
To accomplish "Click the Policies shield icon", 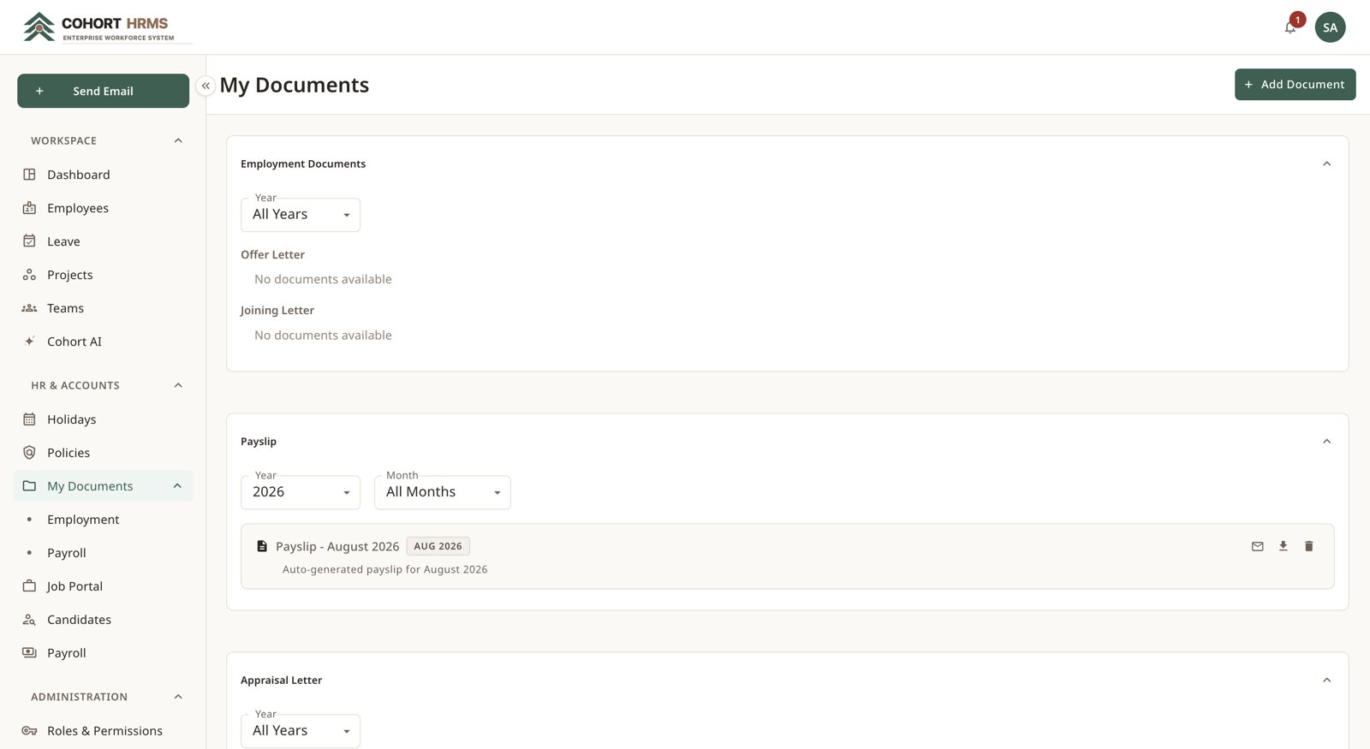I will click(29, 453).
